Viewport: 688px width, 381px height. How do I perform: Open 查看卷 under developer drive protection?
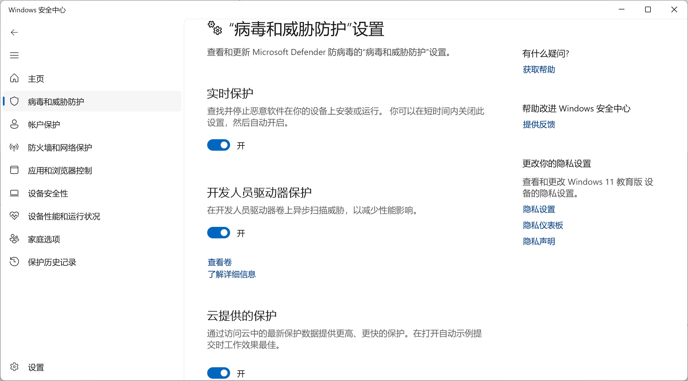219,262
